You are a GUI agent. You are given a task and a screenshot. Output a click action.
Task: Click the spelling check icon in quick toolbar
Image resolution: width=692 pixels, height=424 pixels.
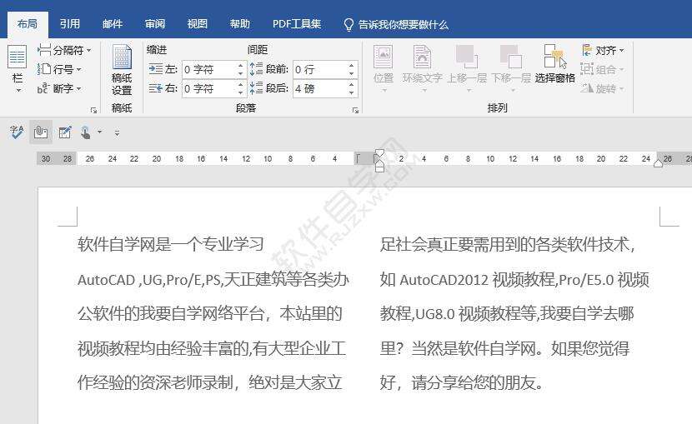(x=17, y=132)
